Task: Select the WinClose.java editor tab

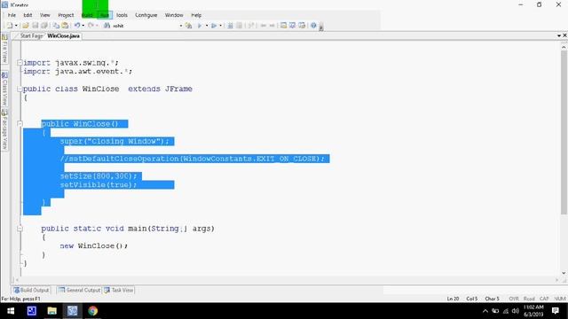Action: [63, 35]
